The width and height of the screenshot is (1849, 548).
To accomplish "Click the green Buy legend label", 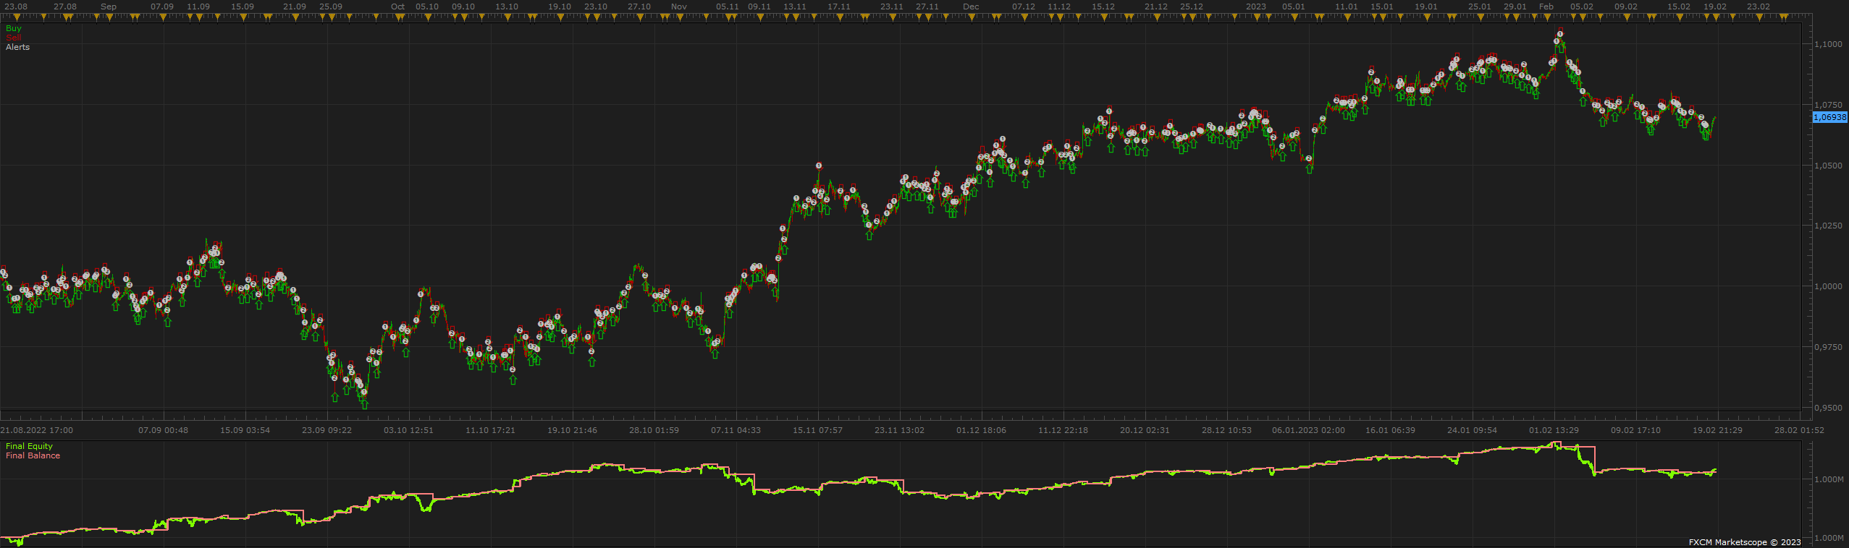I will coord(14,29).
